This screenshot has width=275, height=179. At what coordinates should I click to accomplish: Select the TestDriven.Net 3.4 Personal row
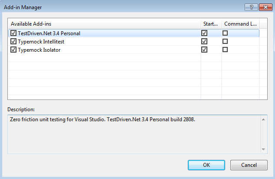[x=49, y=33]
